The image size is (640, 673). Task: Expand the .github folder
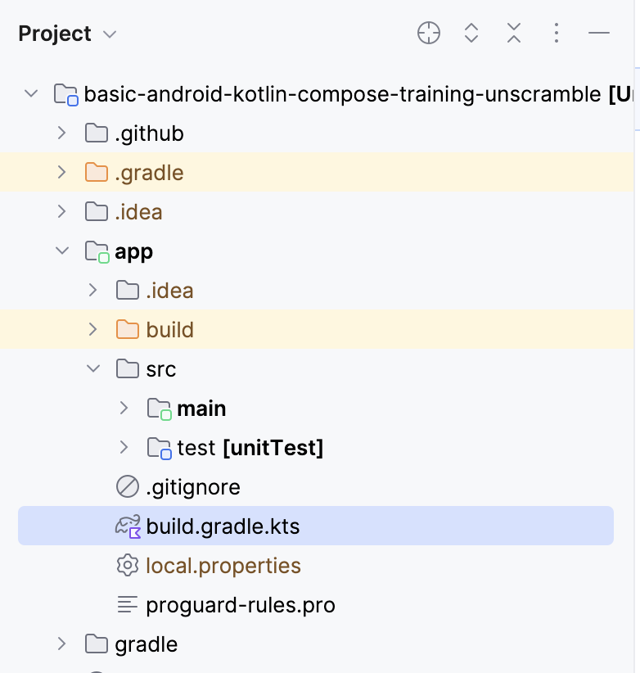(61, 133)
